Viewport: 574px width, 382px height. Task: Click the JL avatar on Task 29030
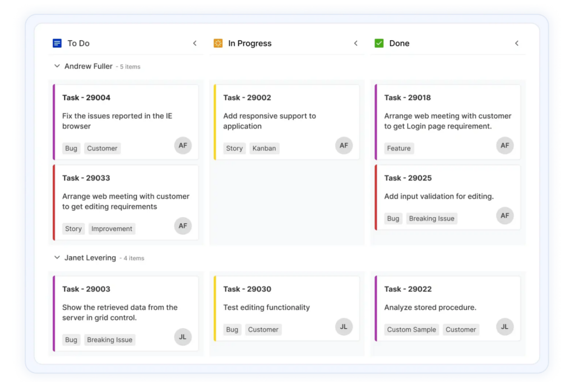point(344,327)
